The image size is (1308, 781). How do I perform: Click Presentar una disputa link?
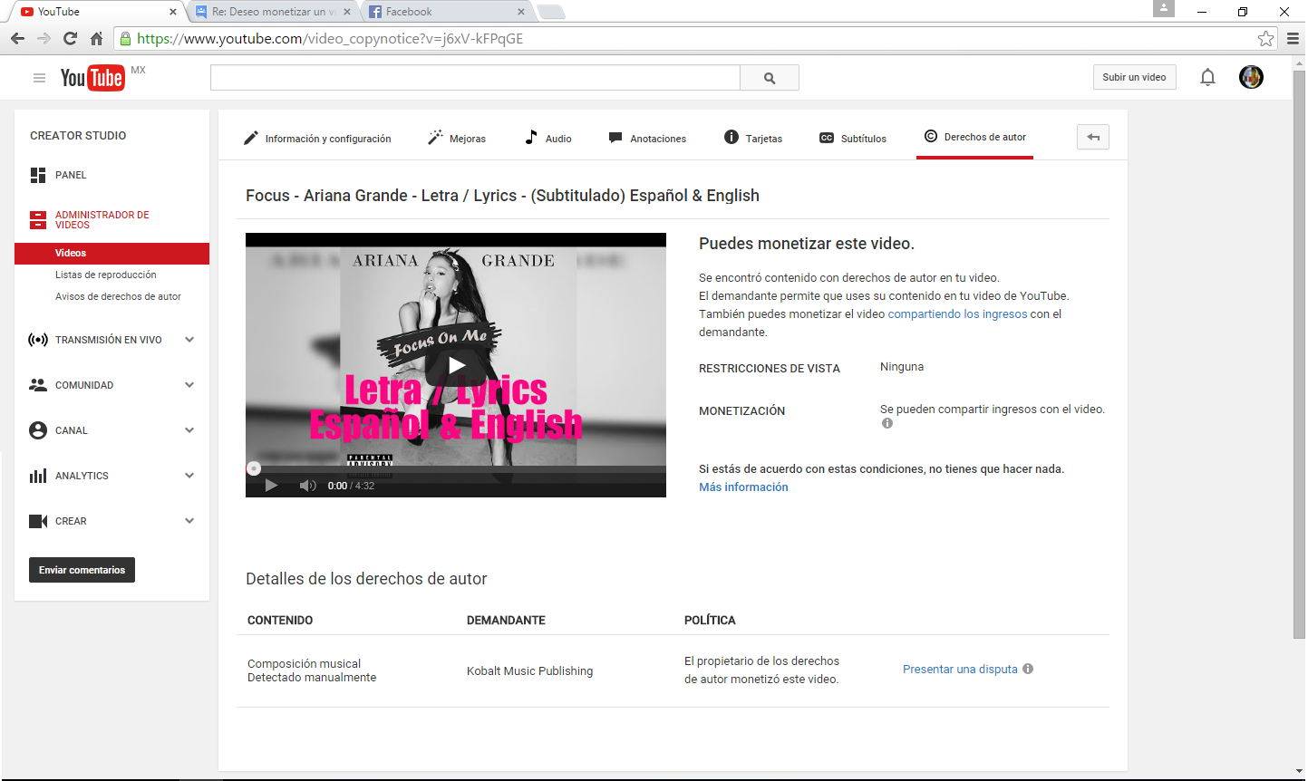click(x=960, y=670)
